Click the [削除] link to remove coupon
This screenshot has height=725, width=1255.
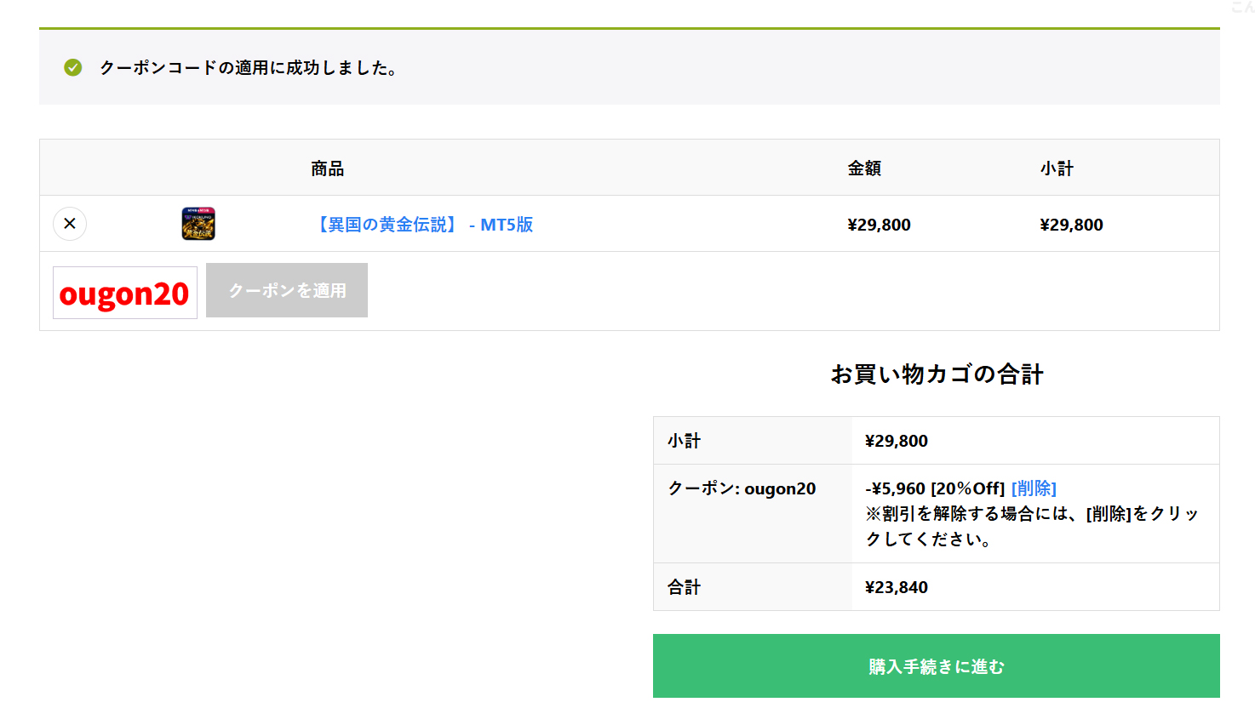[1034, 488]
